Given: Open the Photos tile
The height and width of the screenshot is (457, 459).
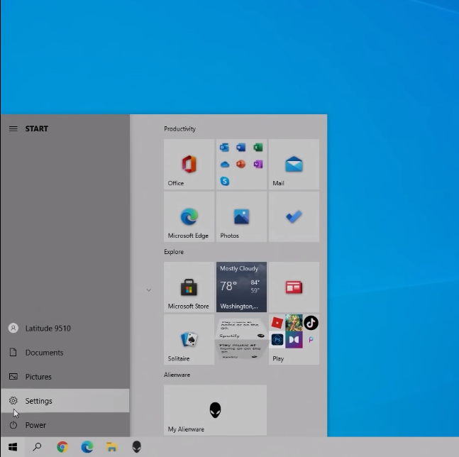Looking at the screenshot, I should [241, 216].
